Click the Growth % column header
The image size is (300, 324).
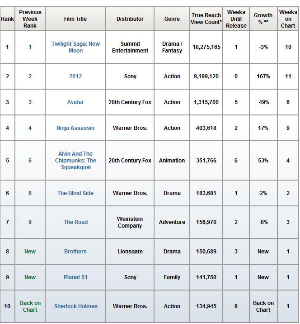[263, 19]
